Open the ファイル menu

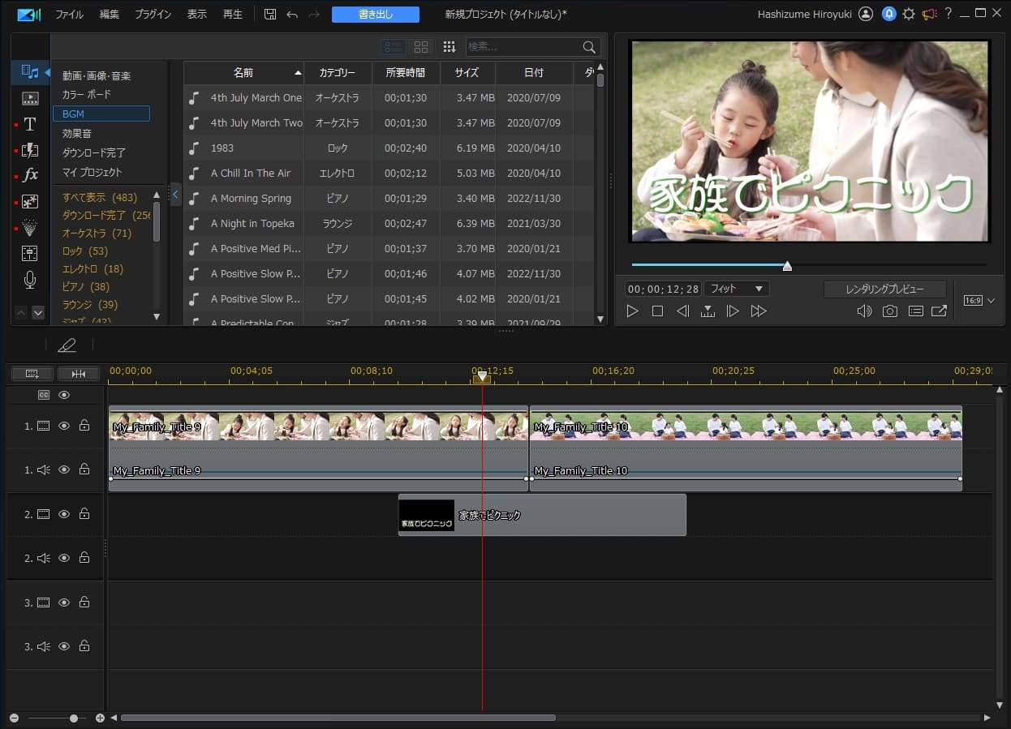point(69,15)
